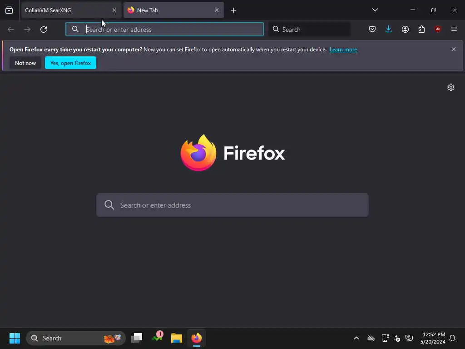Focus the separate toolbar Search box

[x=309, y=30]
